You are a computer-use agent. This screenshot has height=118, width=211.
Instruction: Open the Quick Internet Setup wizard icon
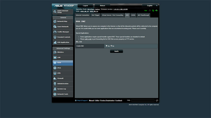click(x=55, y=12)
